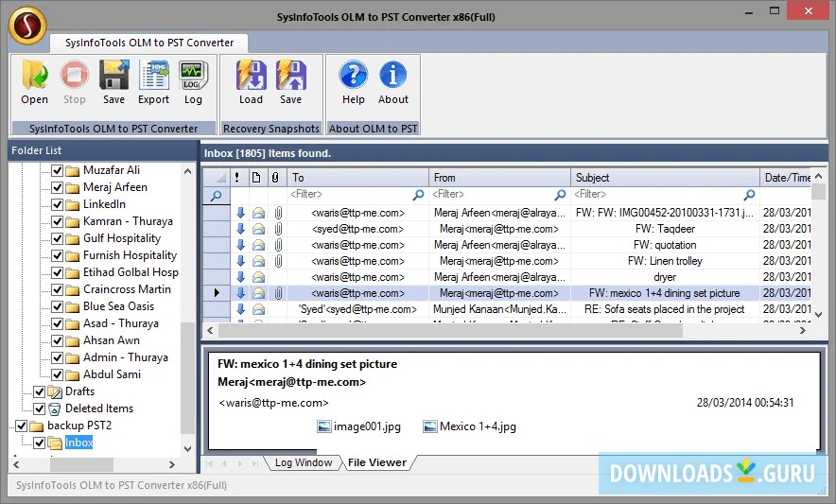
Task: Select the Furnish Hospitality folder
Action: 130,255
